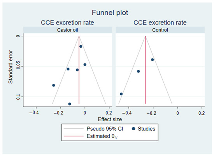Click the red estimated line in Control panel
The width and height of the screenshot is (214, 157).
point(146,70)
